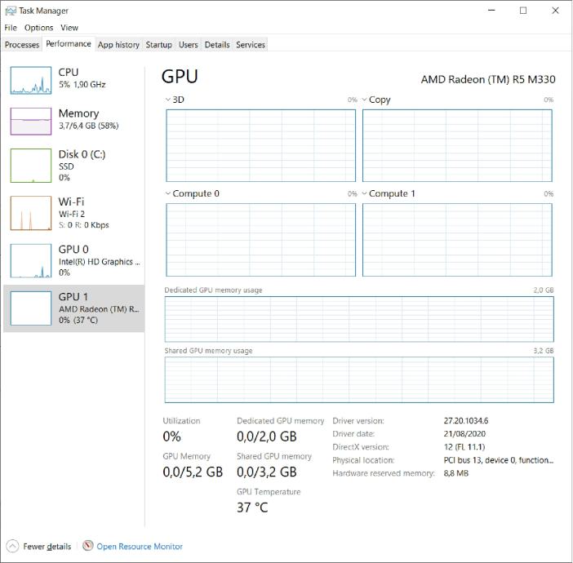Click the Task Manager title bar icon
The image size is (573, 563).
(x=11, y=11)
